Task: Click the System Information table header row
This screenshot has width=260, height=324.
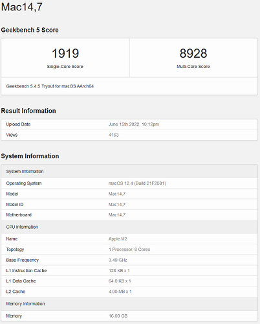Action: 129,171
